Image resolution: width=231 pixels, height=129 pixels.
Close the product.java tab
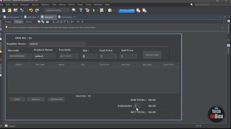point(21,17)
